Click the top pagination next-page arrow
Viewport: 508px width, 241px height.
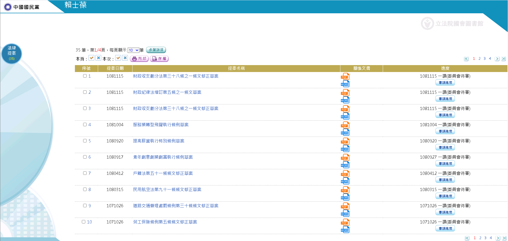(x=497, y=59)
